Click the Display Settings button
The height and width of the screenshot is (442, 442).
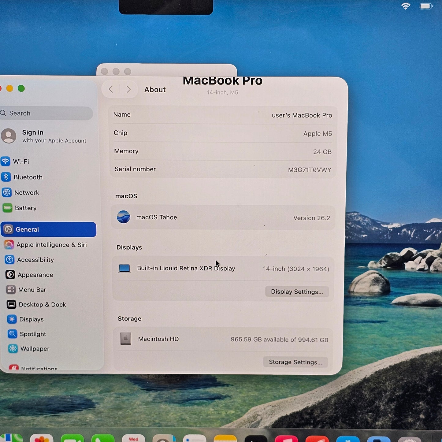(297, 292)
